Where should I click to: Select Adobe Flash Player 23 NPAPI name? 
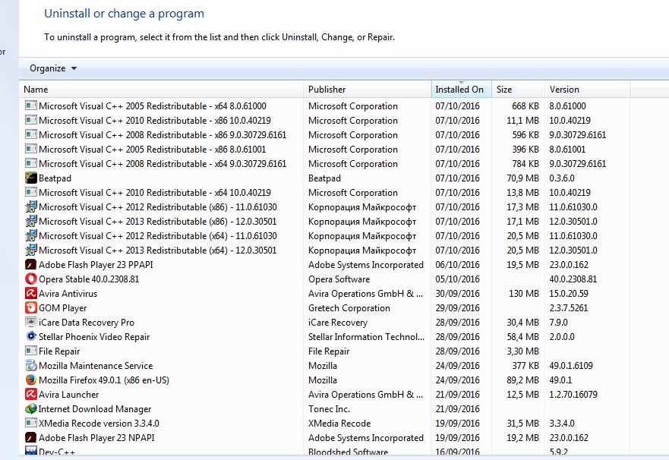[97, 438]
